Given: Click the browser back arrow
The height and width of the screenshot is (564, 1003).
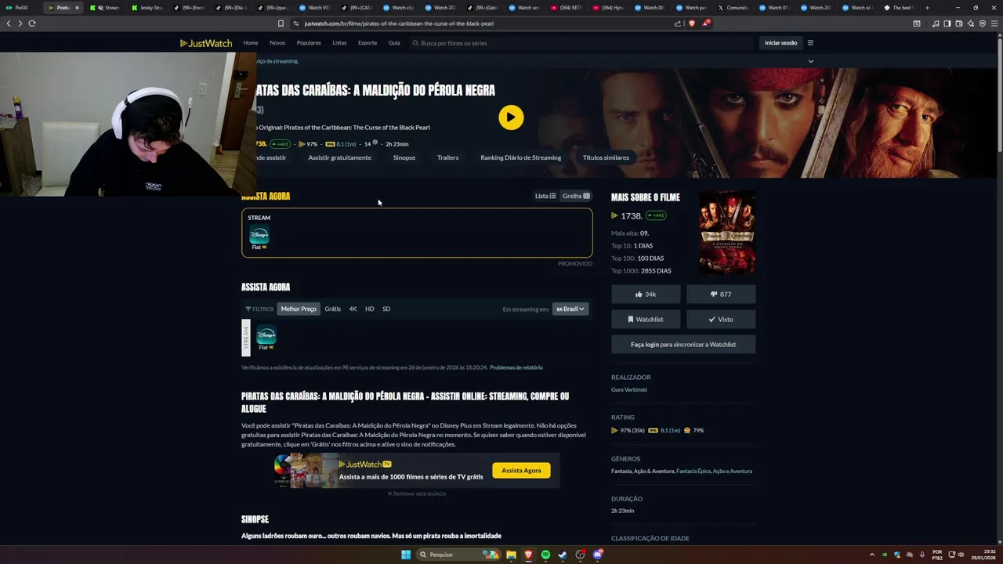Looking at the screenshot, I should click(9, 23).
